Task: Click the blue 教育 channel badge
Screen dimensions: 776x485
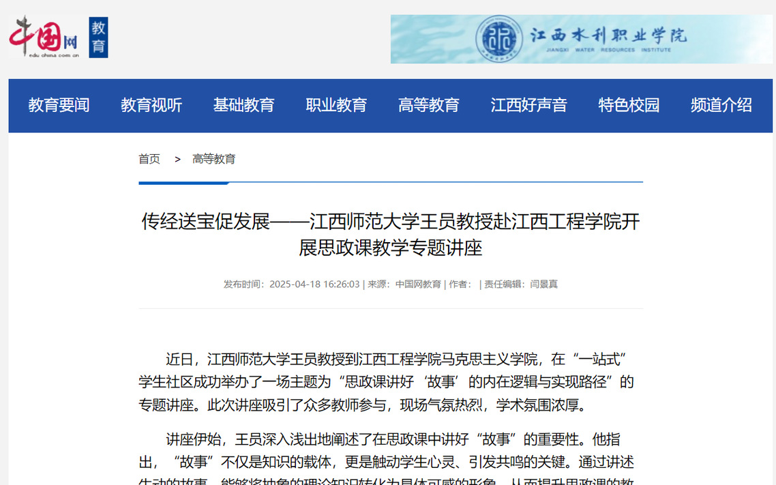Action: click(x=99, y=38)
